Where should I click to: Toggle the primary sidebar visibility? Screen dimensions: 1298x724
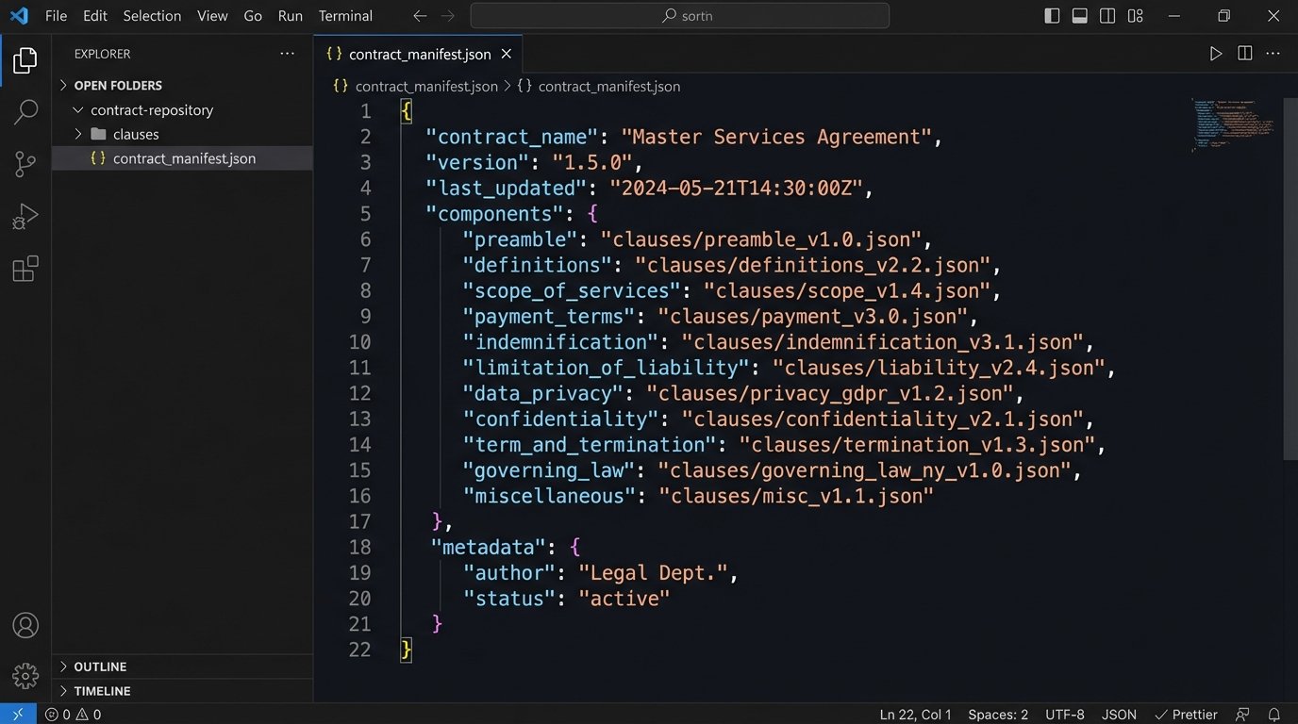(x=1050, y=16)
